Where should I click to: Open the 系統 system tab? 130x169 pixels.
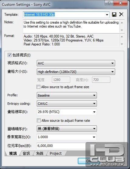click(x=40, y=153)
